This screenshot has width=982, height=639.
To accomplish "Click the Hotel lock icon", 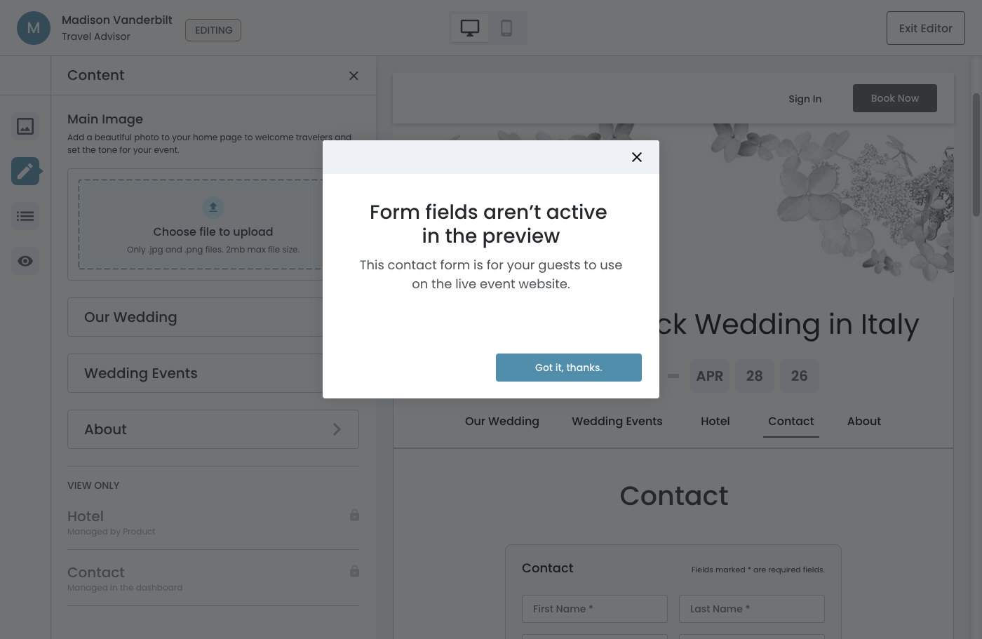I will point(354,516).
